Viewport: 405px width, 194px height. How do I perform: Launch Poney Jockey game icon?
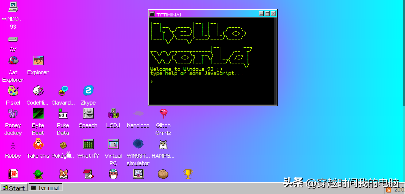(x=13, y=113)
